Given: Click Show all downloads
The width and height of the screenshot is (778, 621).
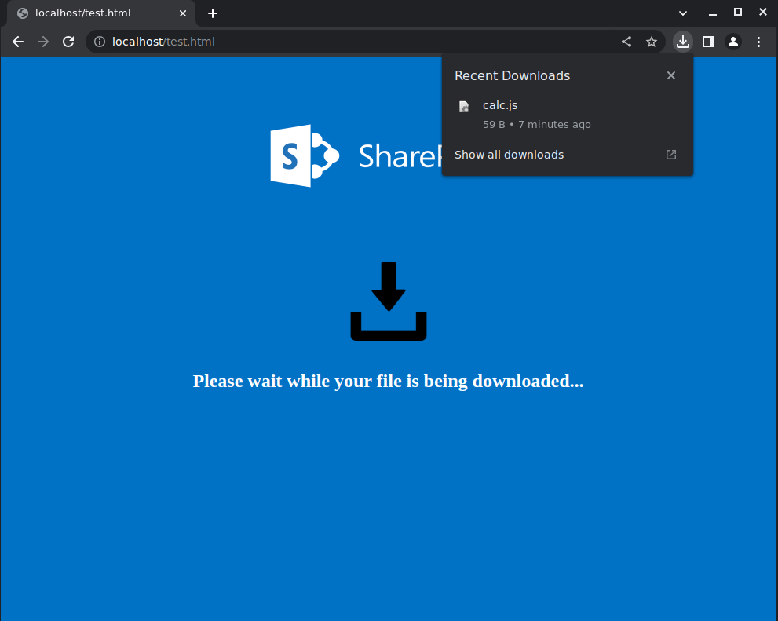Looking at the screenshot, I should point(509,155).
